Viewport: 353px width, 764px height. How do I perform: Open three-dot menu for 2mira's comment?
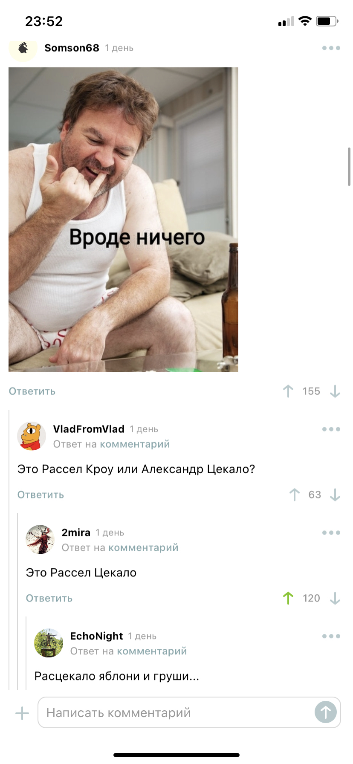pos(331,533)
